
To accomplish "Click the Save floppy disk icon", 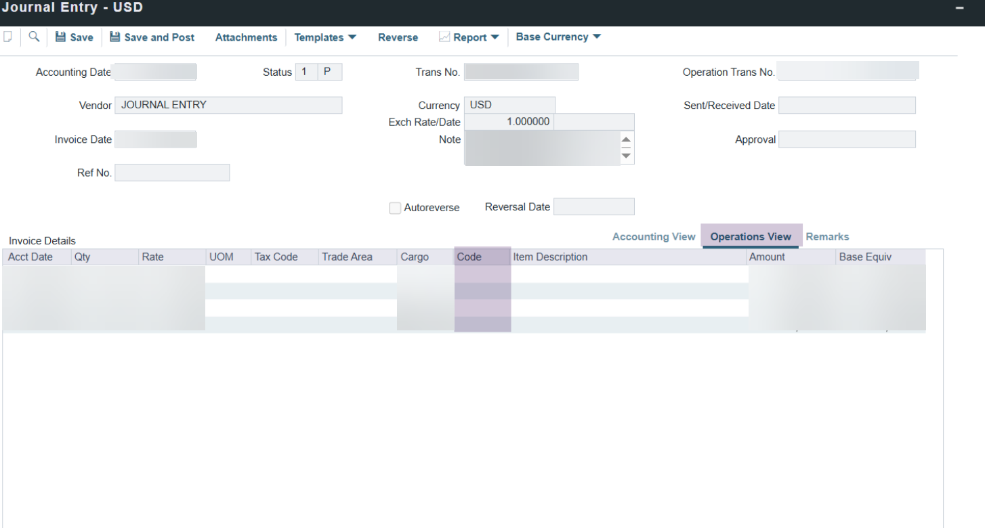I will pos(60,37).
